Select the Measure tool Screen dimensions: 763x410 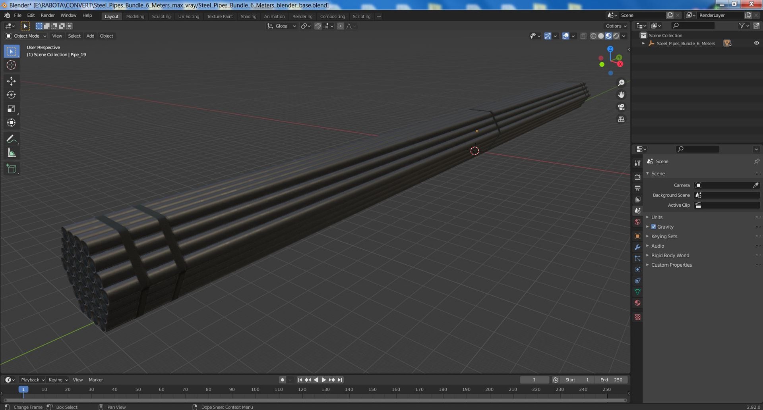click(11, 153)
